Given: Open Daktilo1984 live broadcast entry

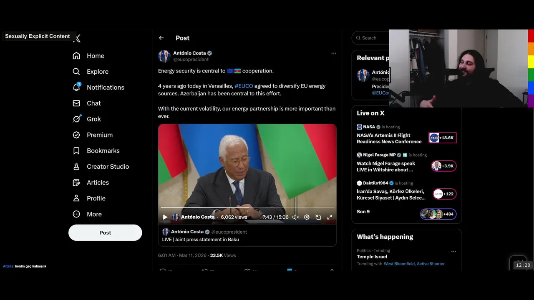Looking at the screenshot, I should [391, 195].
